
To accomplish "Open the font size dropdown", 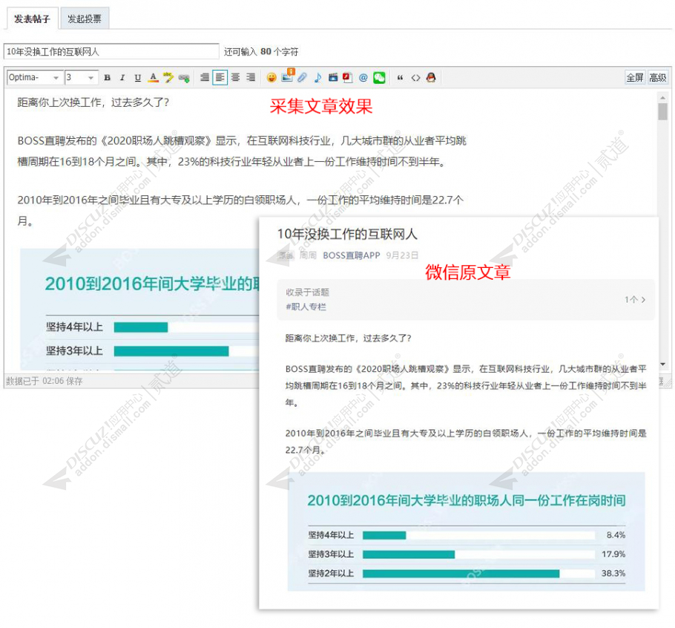I will (82, 77).
